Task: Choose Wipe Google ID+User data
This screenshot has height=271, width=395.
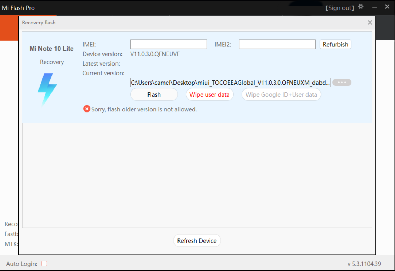Action: [x=281, y=95]
